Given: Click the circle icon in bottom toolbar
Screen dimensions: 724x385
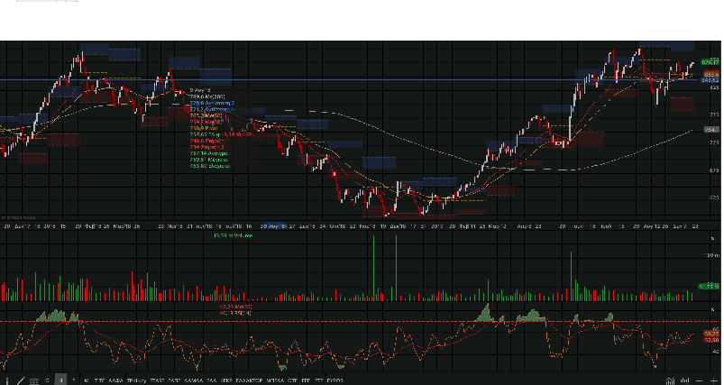Looking at the screenshot, I should (47, 380).
